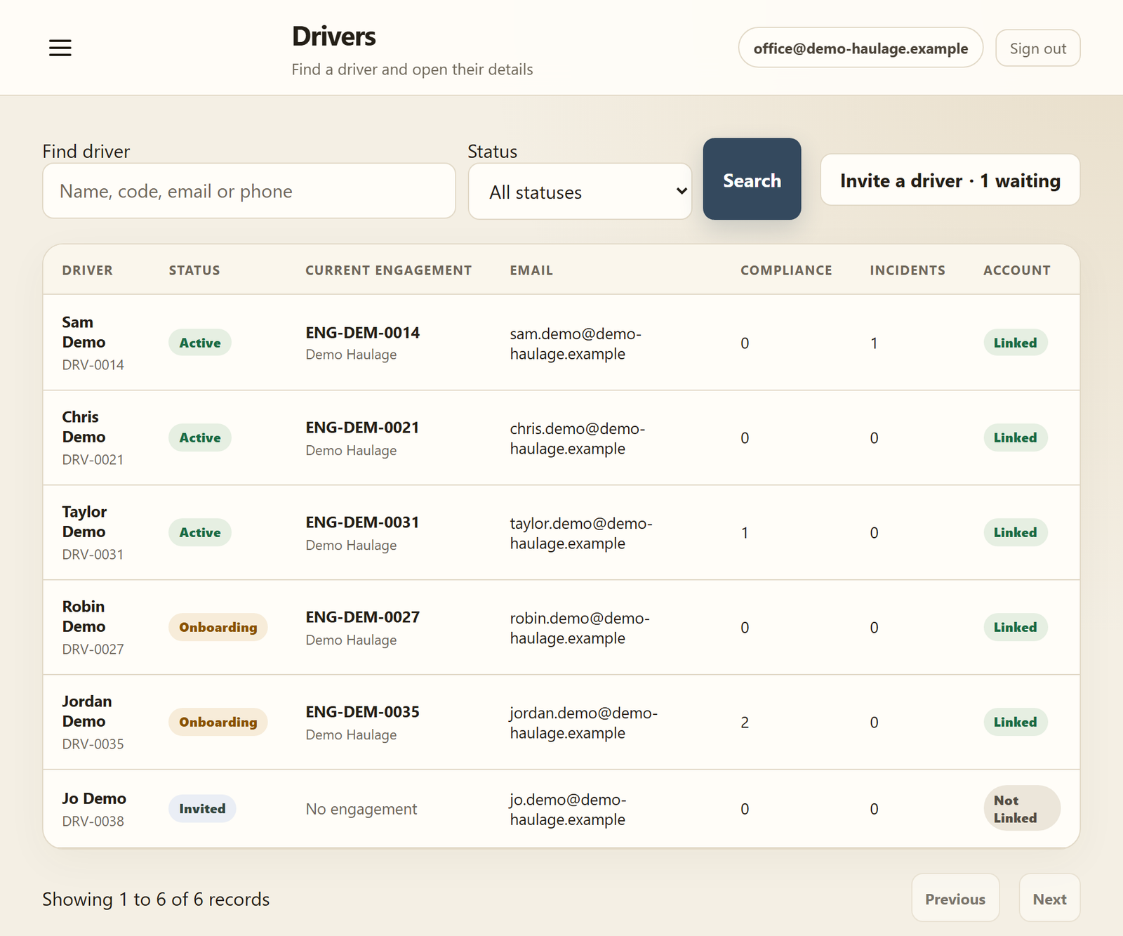Click the Onboarding badge for Robin Demo
Screen dimensions: 1123x936
pos(218,627)
